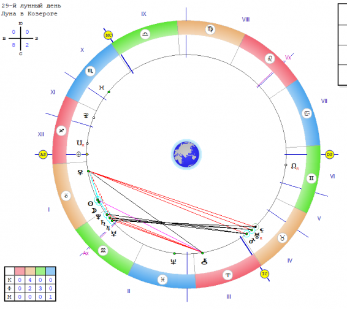
Task: Click the Libra zodiac sign symbol
Action: pyautogui.click(x=145, y=34)
